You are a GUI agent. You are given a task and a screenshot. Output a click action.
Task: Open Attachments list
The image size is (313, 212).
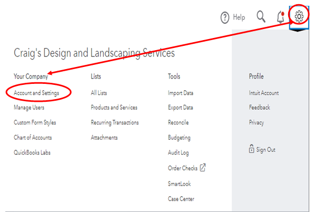tap(104, 138)
